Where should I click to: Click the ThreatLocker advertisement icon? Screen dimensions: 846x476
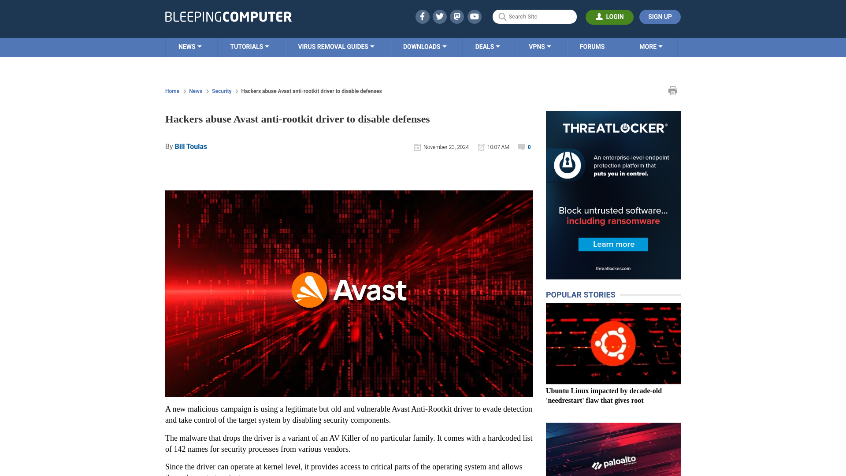coord(568,164)
